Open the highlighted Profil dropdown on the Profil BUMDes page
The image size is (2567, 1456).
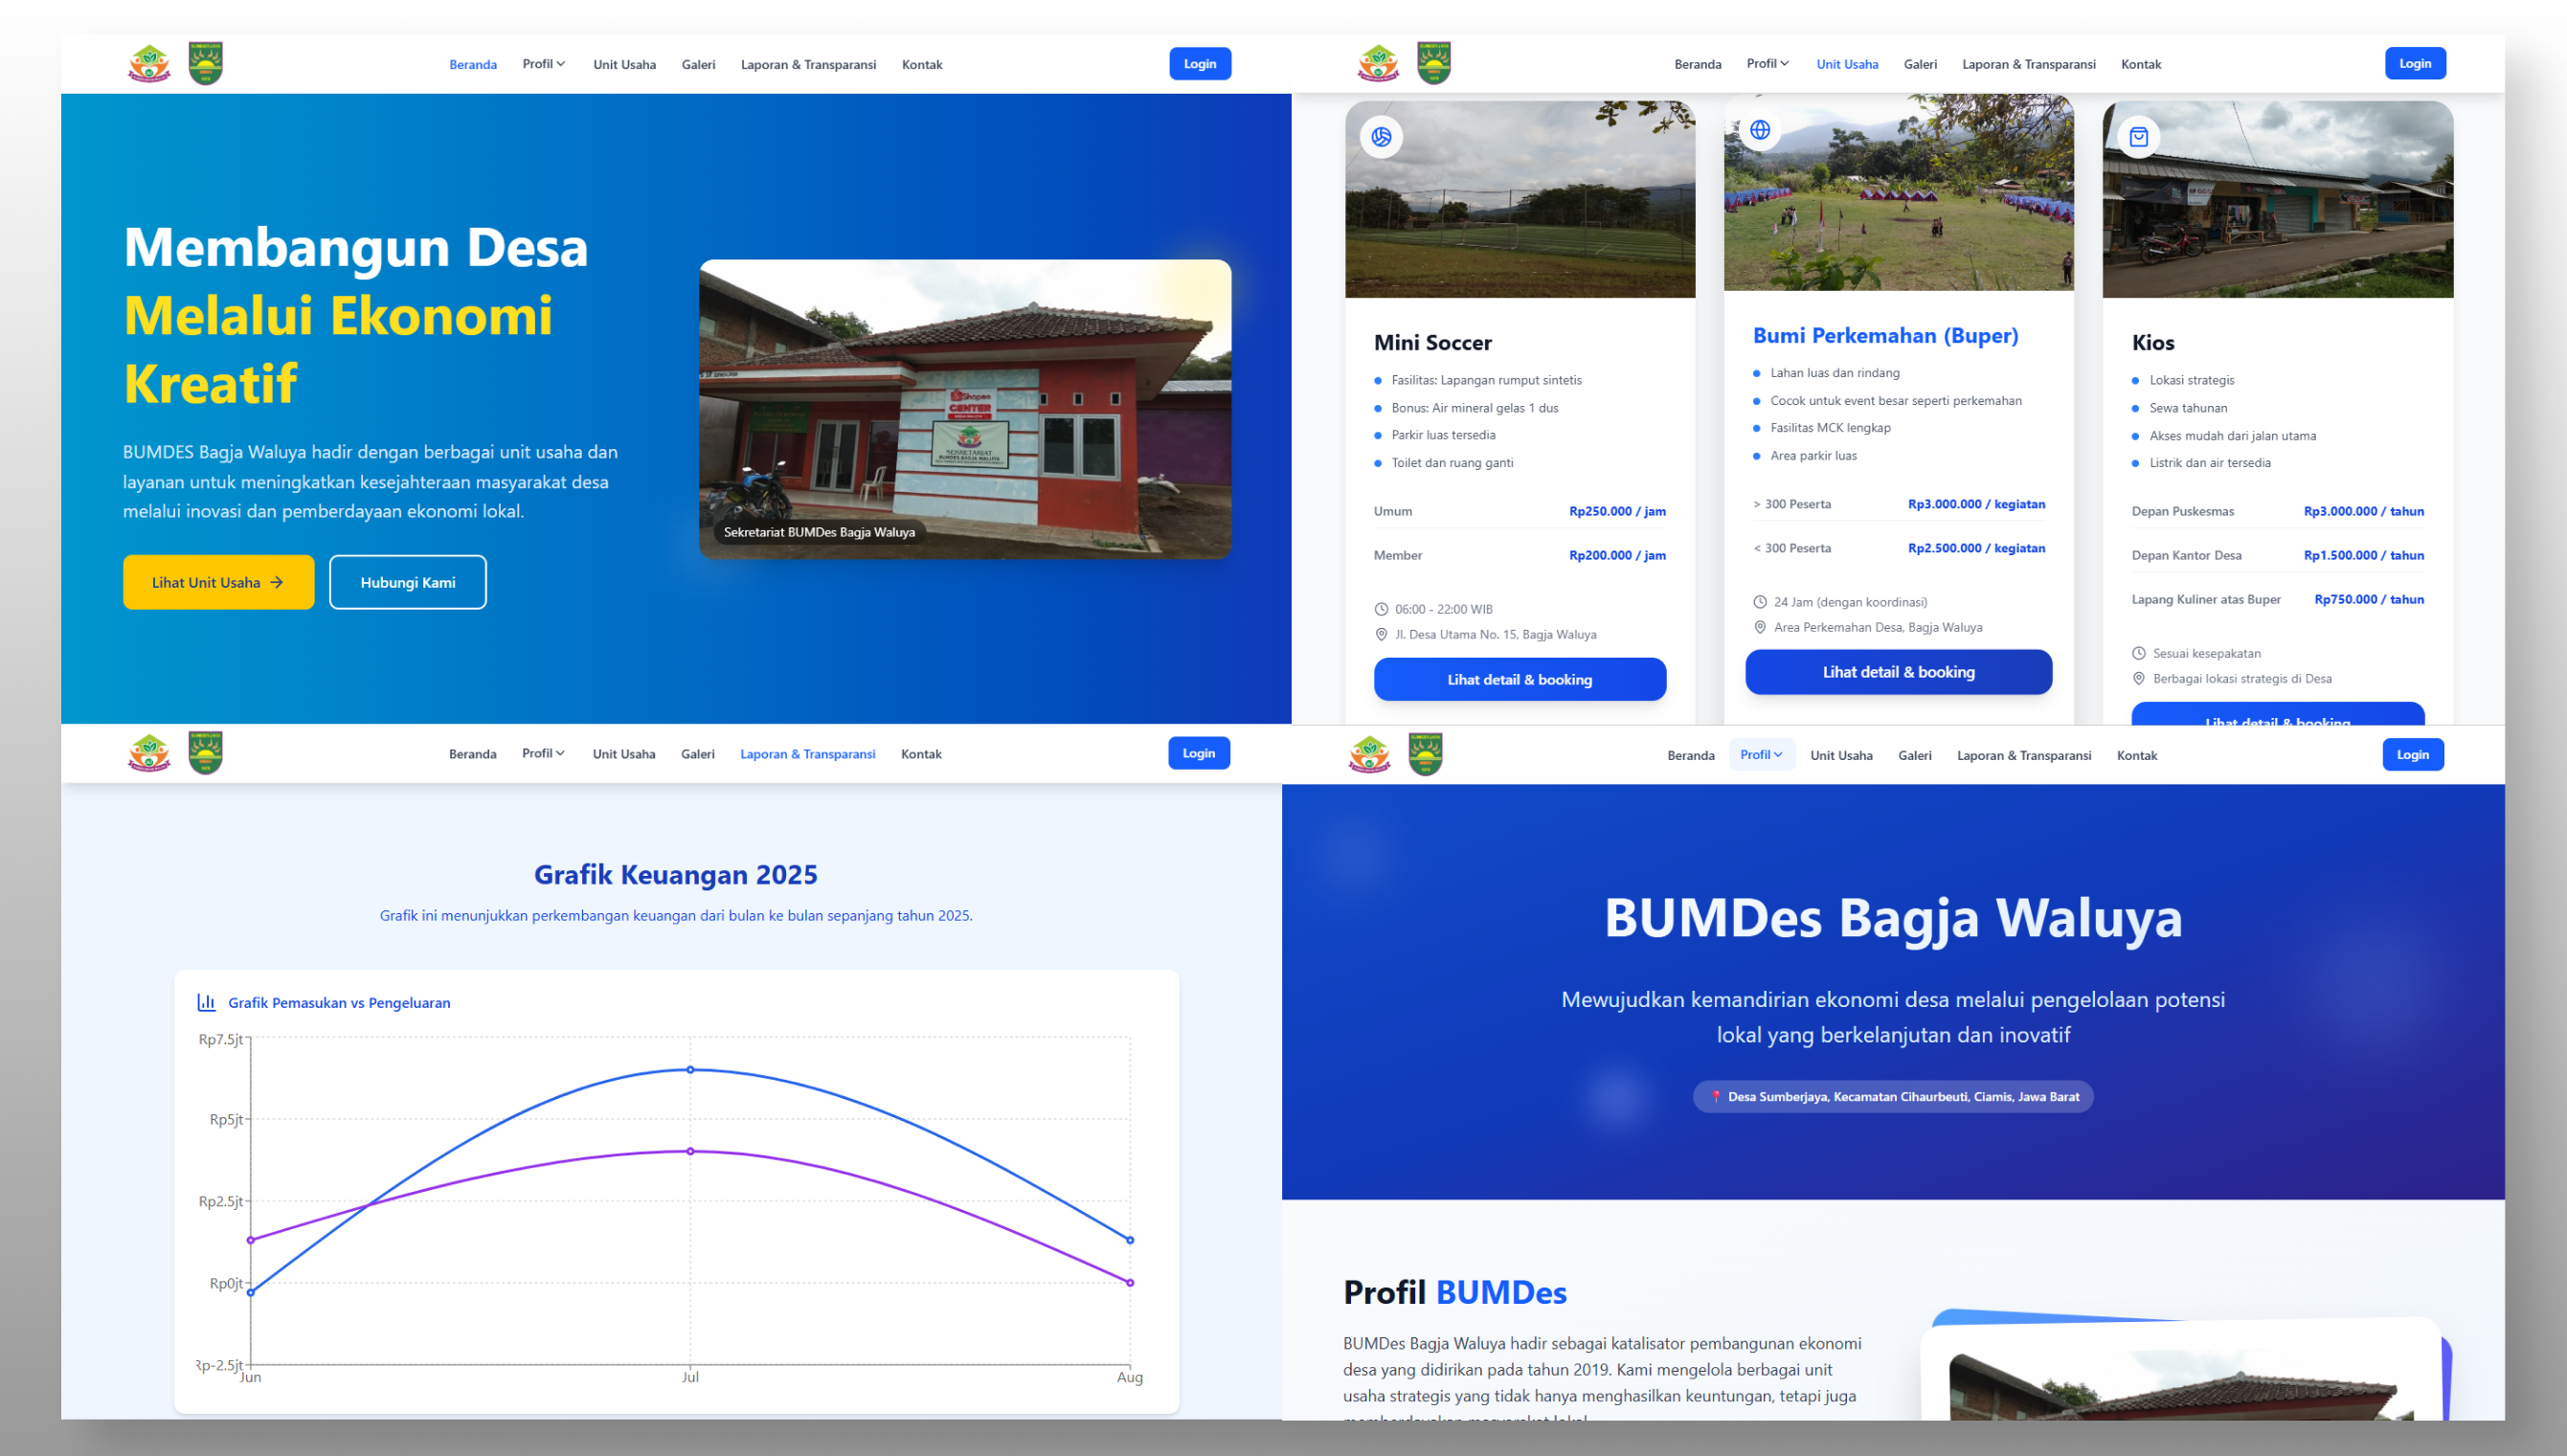[1762, 755]
